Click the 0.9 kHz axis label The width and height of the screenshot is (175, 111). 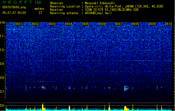(3, 64)
